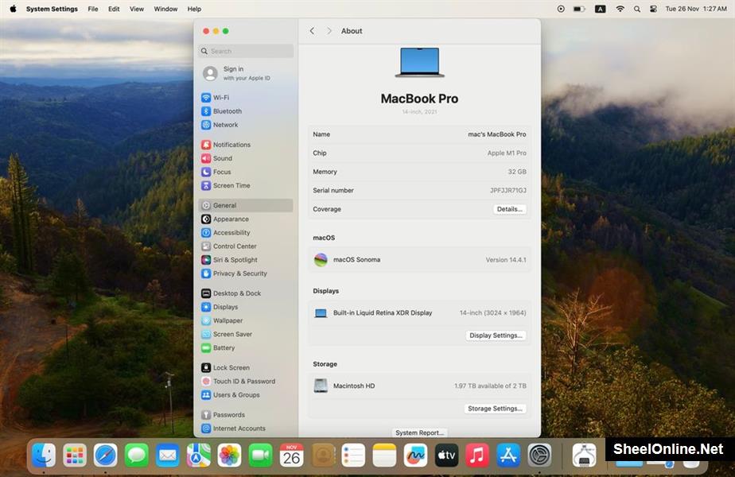Open the Calendar app in the Dock

[292, 456]
